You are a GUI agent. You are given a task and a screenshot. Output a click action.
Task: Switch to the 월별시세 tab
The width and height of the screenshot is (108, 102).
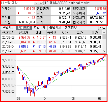click(x=55, y=28)
